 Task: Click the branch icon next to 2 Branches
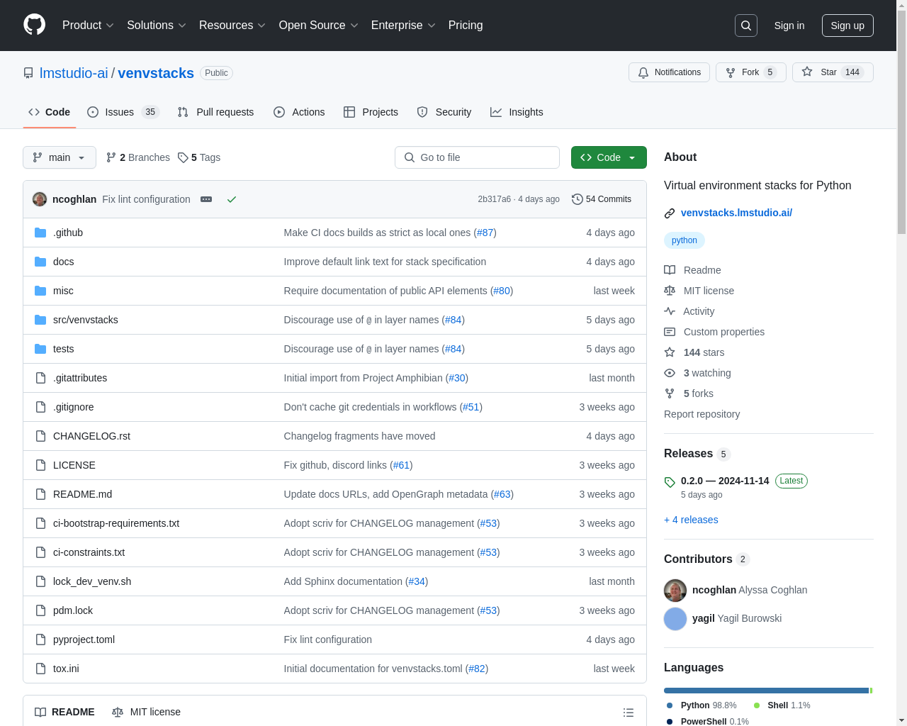point(111,157)
